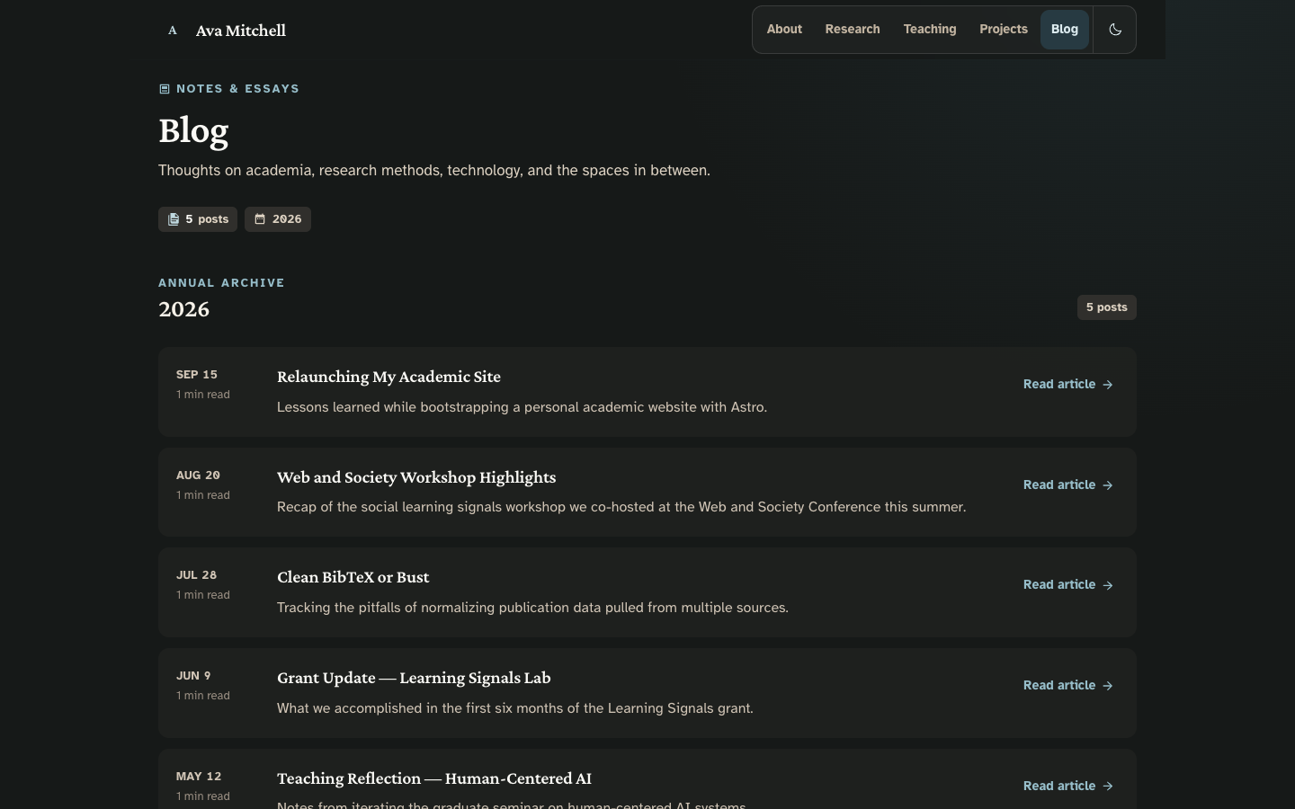Read article on Teaching Reflection
The width and height of the screenshot is (1295, 809).
point(1068,787)
